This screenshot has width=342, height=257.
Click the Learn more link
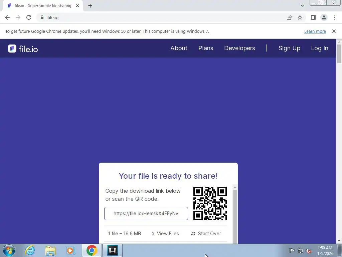click(x=315, y=31)
